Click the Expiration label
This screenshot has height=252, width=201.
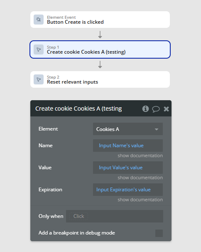(x=50, y=190)
